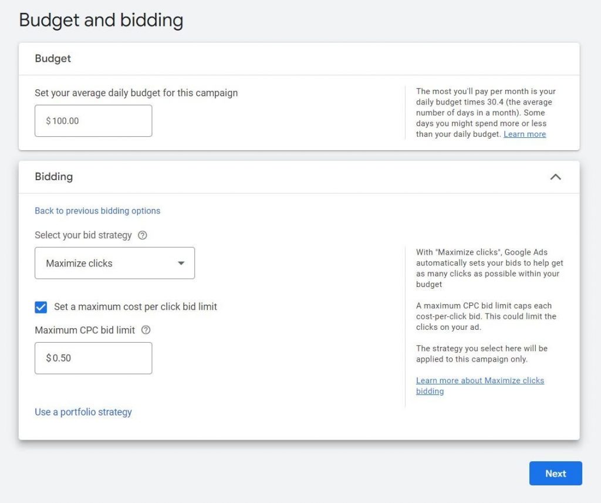Open the "Learn more" link in the Budget help text
This screenshot has height=503, width=601.
click(x=525, y=134)
